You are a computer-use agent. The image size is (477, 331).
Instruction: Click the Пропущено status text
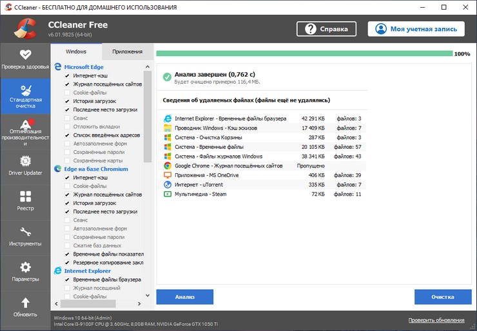(311, 166)
